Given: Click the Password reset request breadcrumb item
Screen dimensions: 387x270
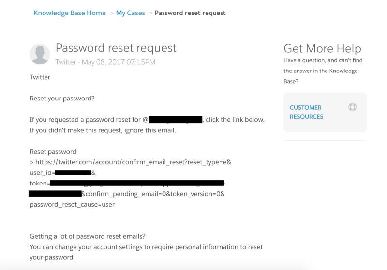Looking at the screenshot, I should coord(190,13).
